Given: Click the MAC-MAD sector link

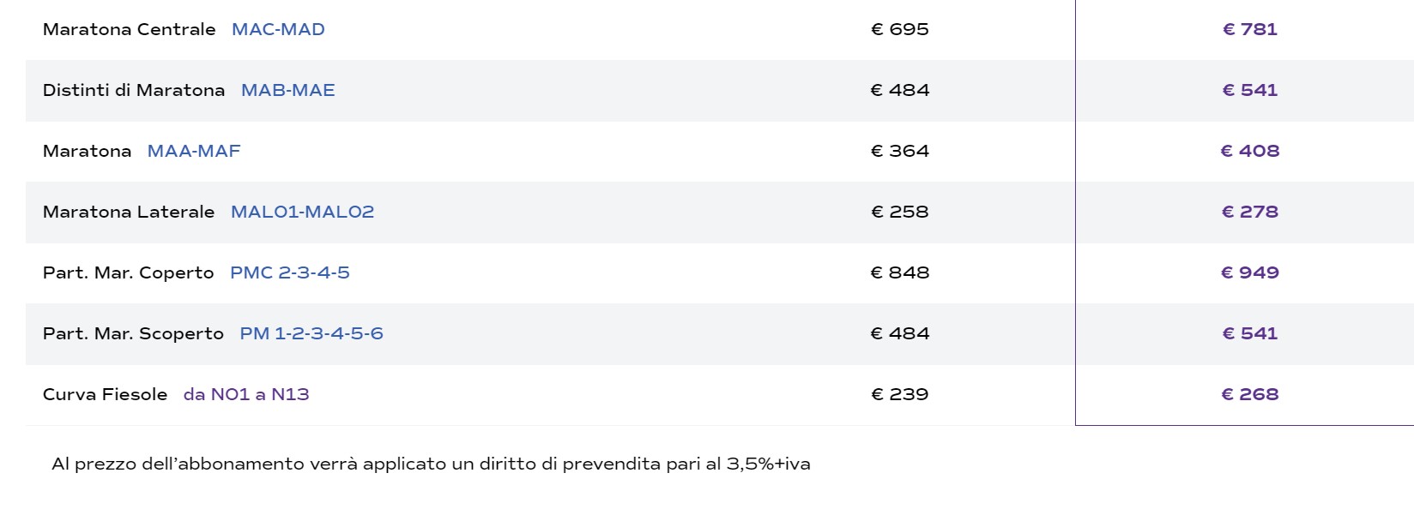Looking at the screenshot, I should tap(278, 29).
